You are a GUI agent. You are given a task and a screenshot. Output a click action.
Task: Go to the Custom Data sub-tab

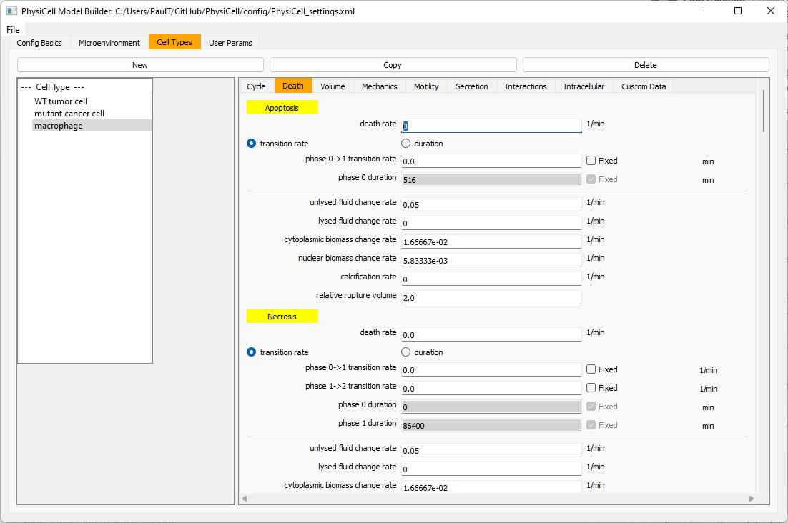pos(643,86)
